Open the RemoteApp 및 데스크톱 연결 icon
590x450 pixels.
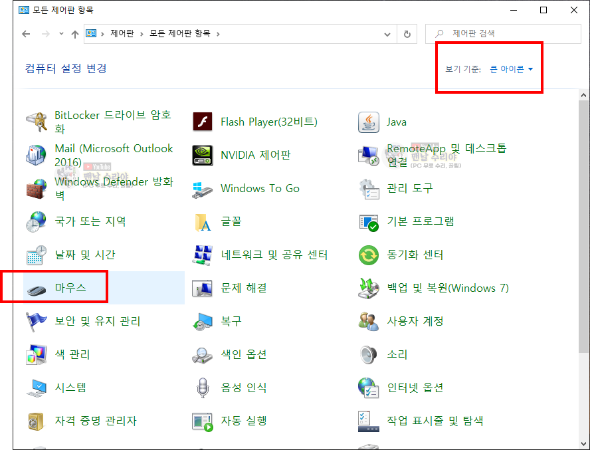tap(368, 155)
